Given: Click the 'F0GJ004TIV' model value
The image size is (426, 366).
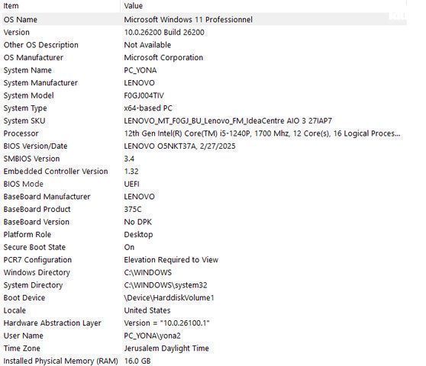Looking at the screenshot, I should [144, 95].
